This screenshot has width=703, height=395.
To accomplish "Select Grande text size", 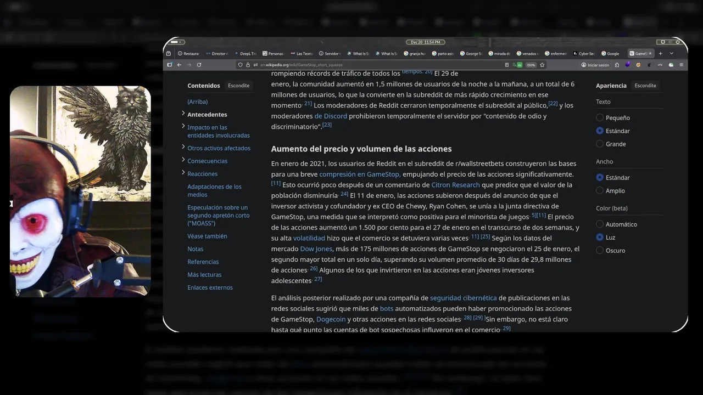I will coord(600,144).
